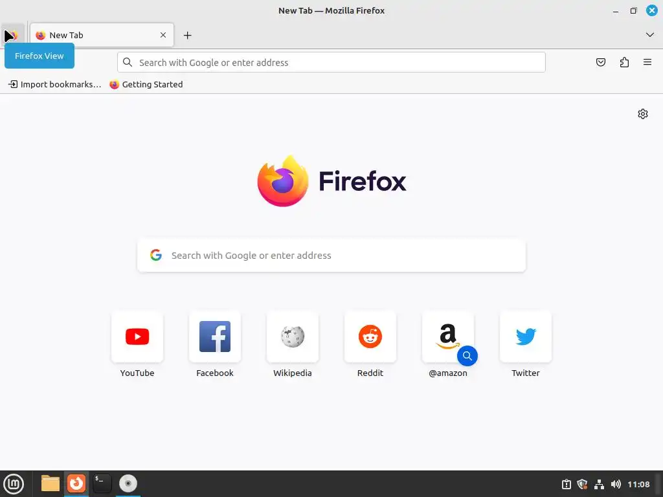Minimize the Firefox window
The image size is (663, 497).
[x=616, y=11]
